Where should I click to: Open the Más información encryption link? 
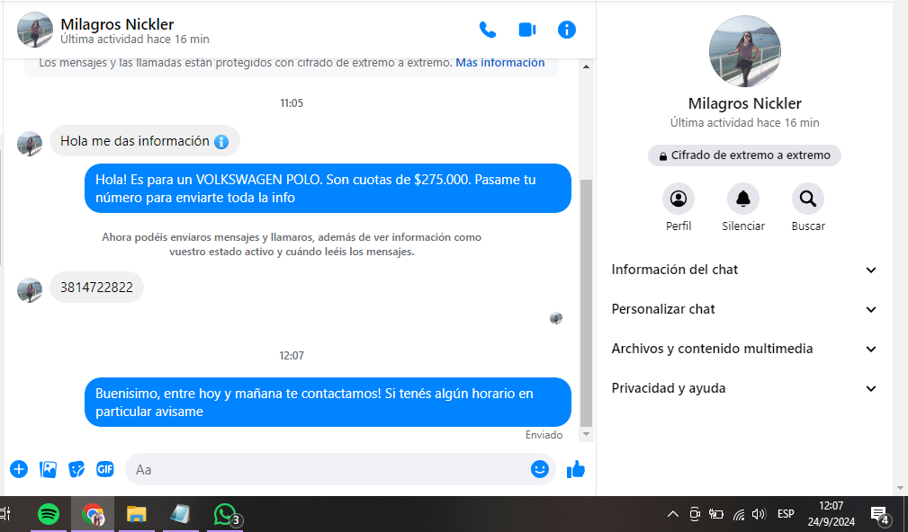point(499,63)
